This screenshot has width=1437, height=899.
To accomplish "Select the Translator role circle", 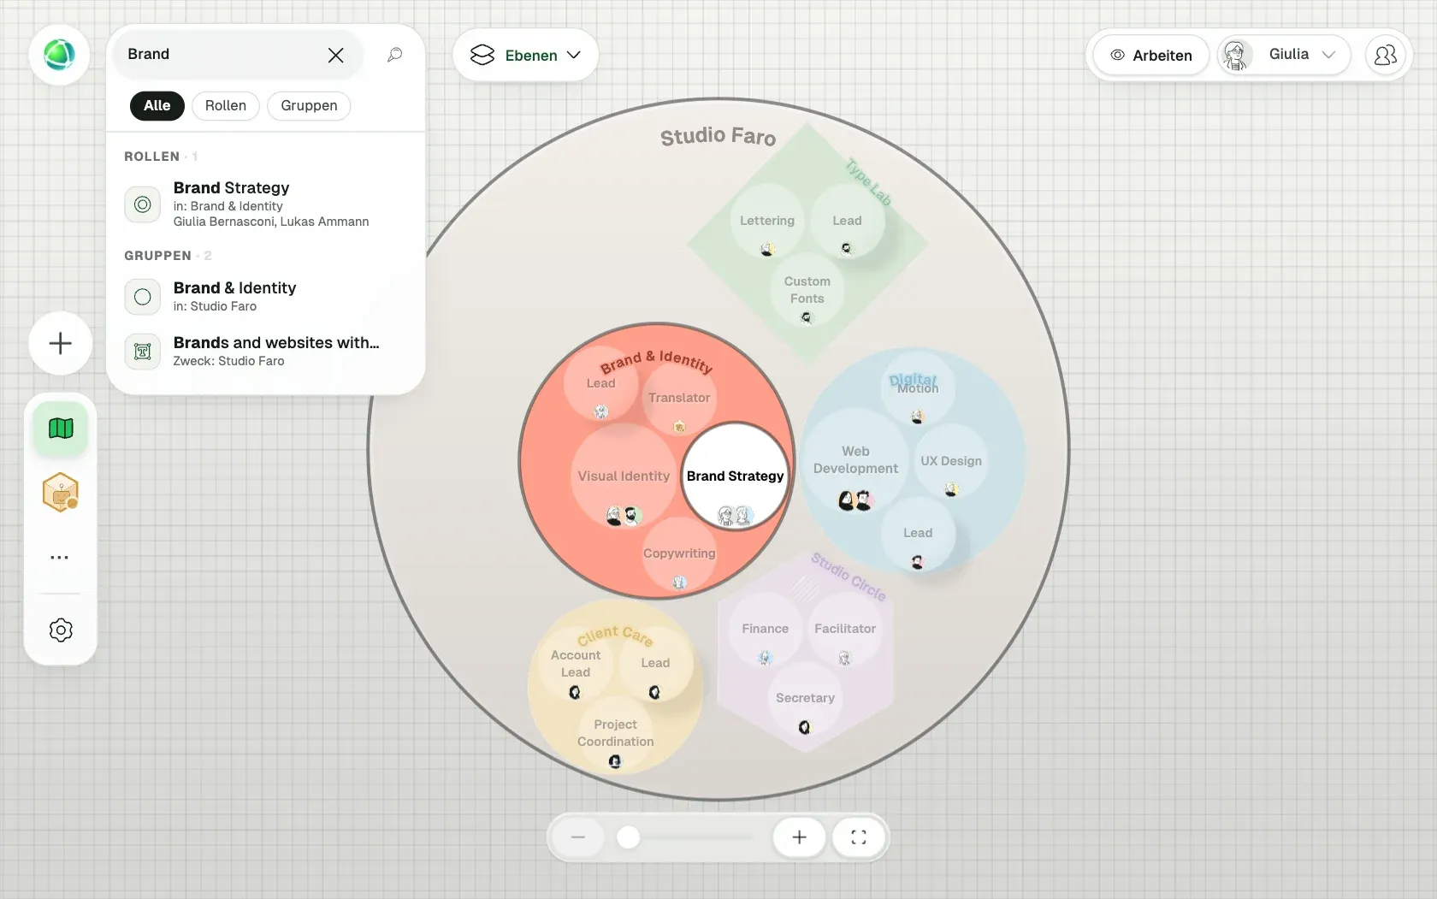I will click(x=679, y=398).
